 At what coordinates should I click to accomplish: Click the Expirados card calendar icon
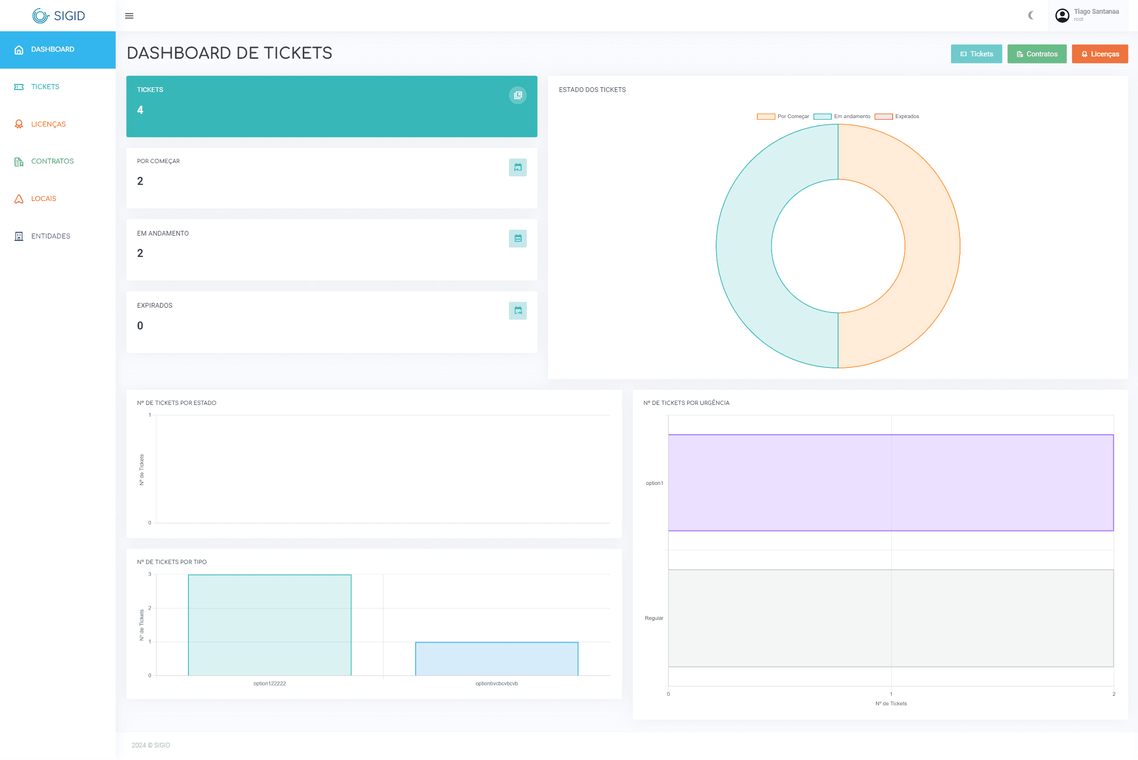(x=518, y=311)
